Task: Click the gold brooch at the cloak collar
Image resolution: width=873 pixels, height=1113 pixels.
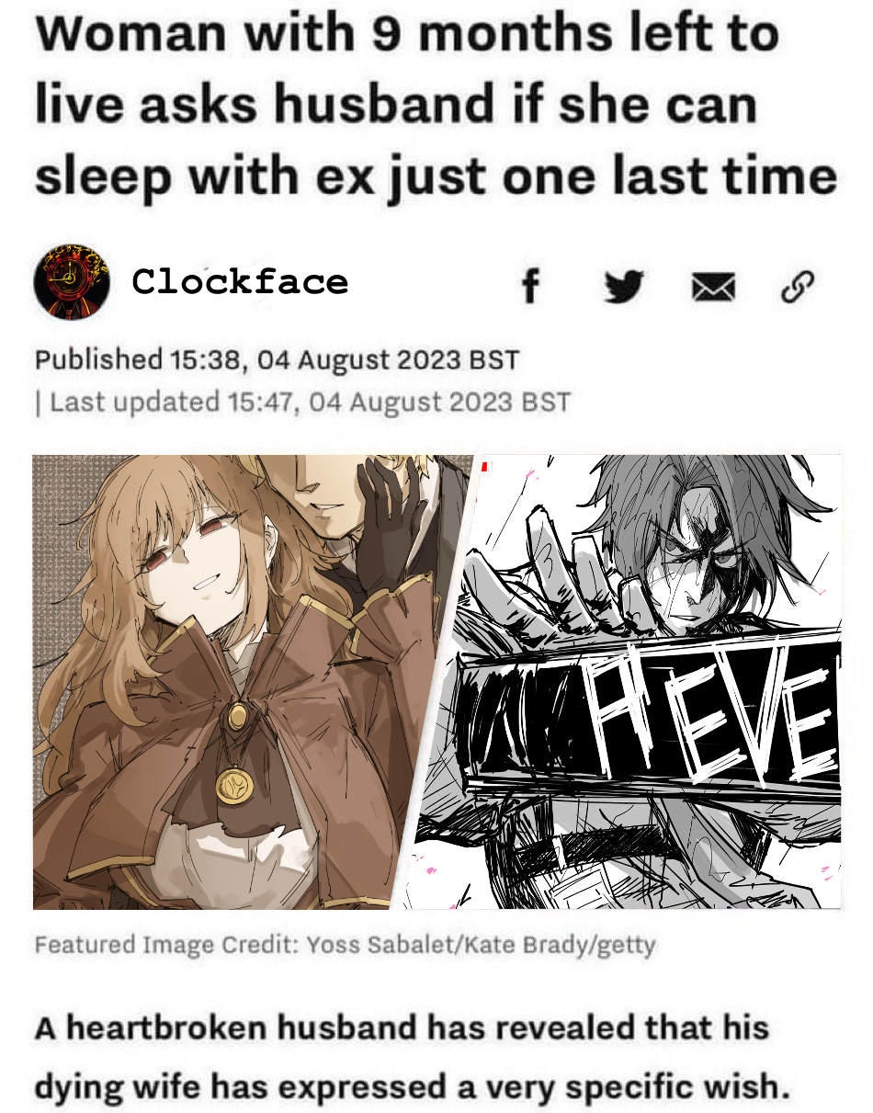Action: point(239,713)
